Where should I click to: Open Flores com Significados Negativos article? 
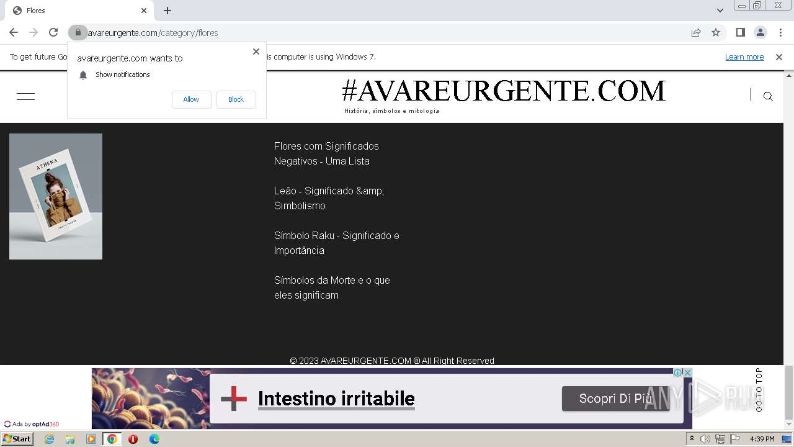pos(326,153)
